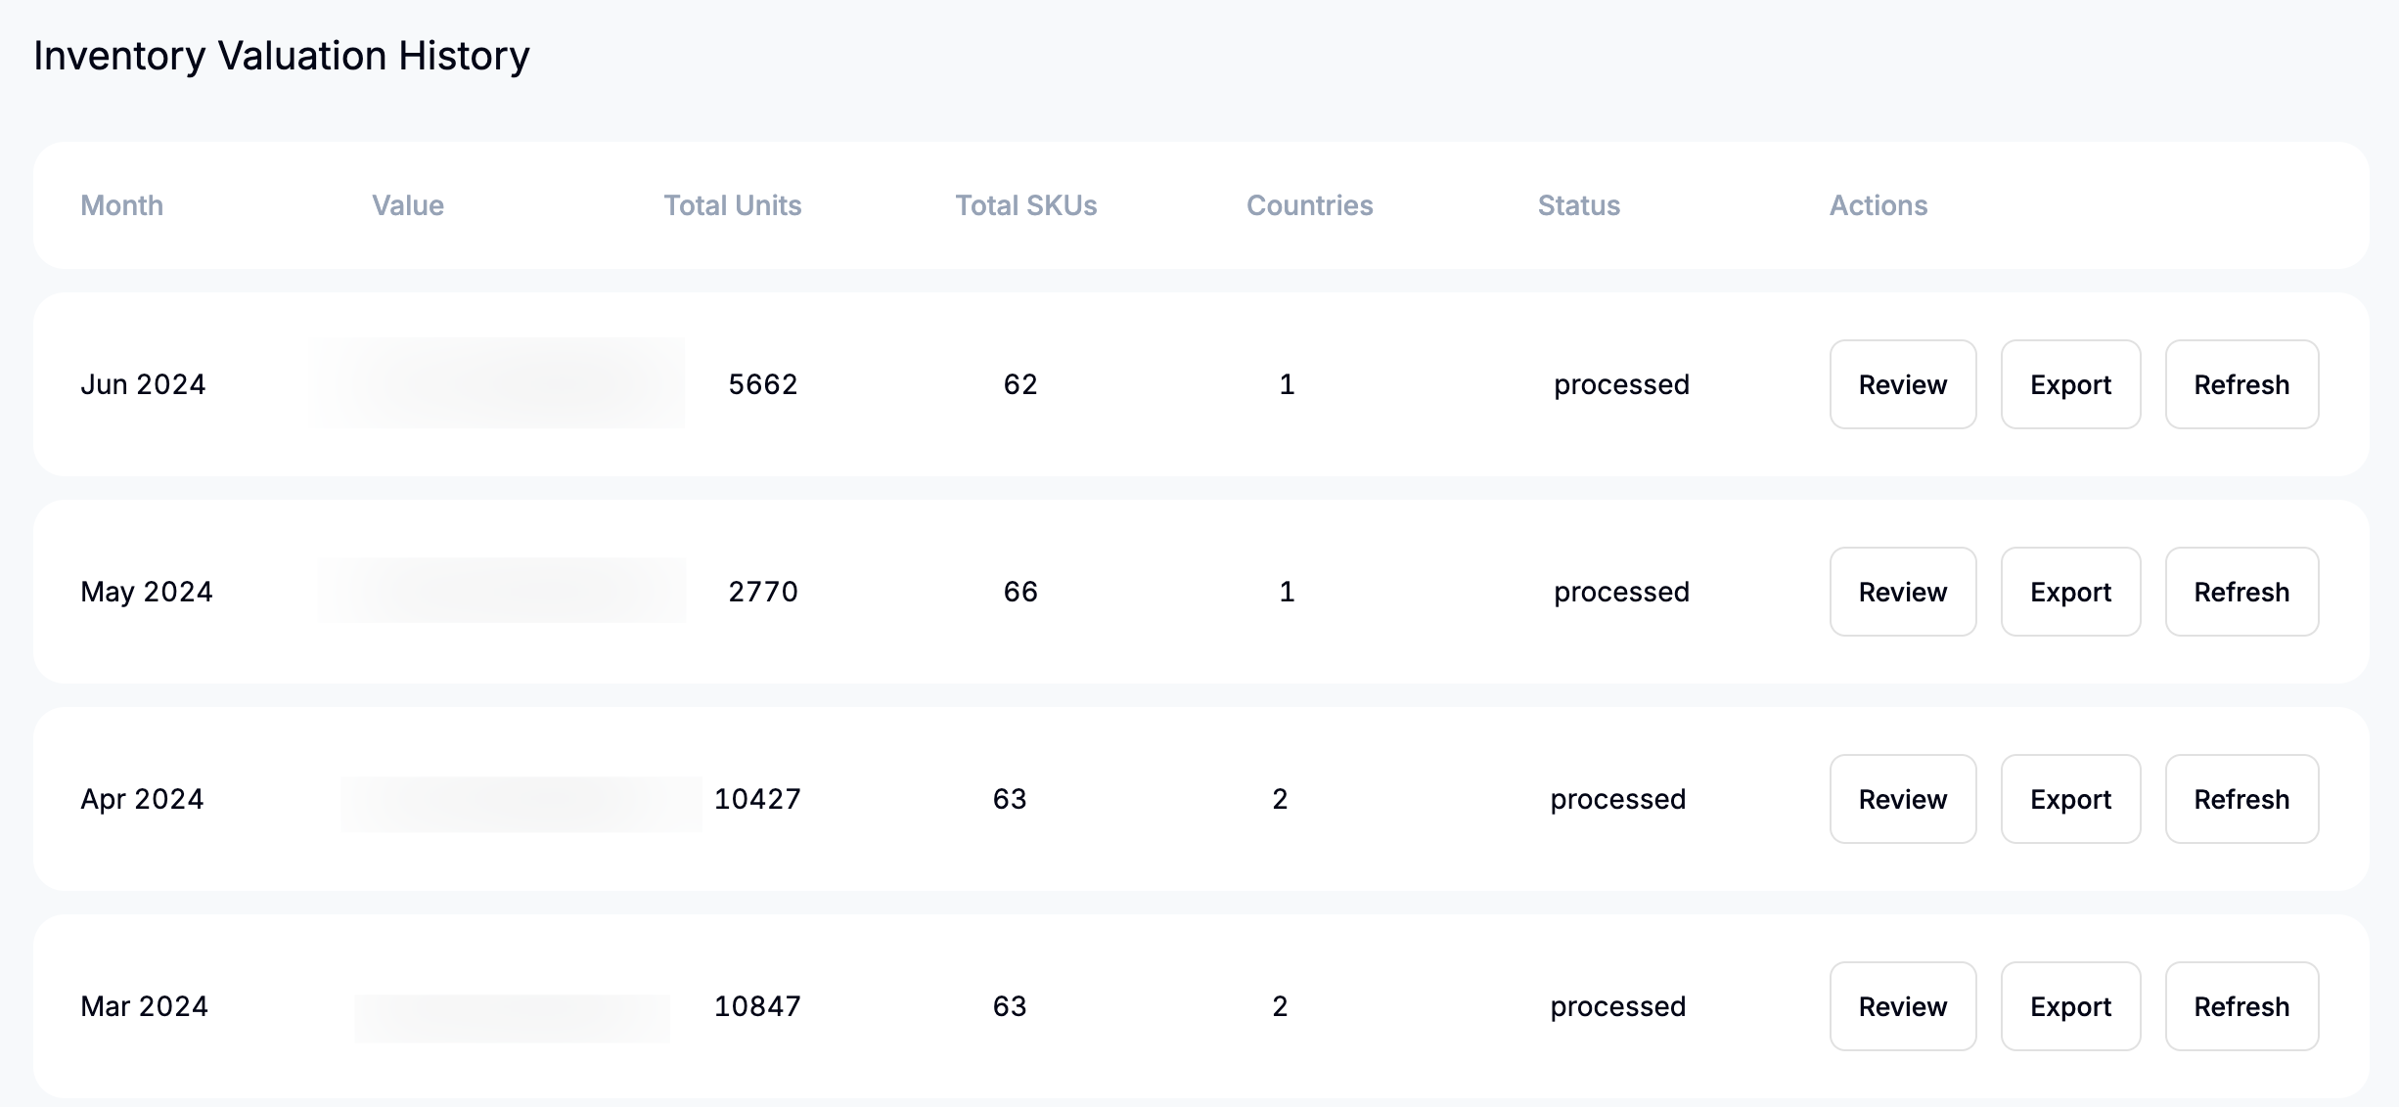2399x1107 pixels.
Task: Export the May 2024 valuation
Action: click(x=2070, y=592)
